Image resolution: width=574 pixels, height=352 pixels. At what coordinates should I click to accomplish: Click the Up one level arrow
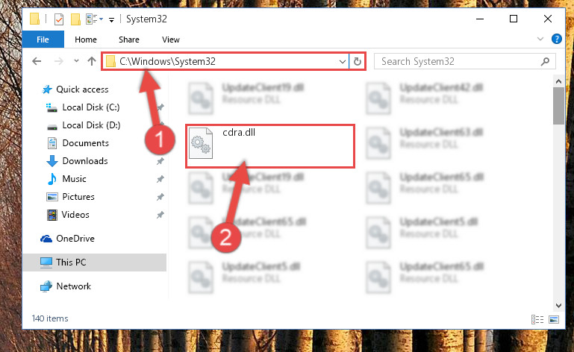pyautogui.click(x=92, y=61)
